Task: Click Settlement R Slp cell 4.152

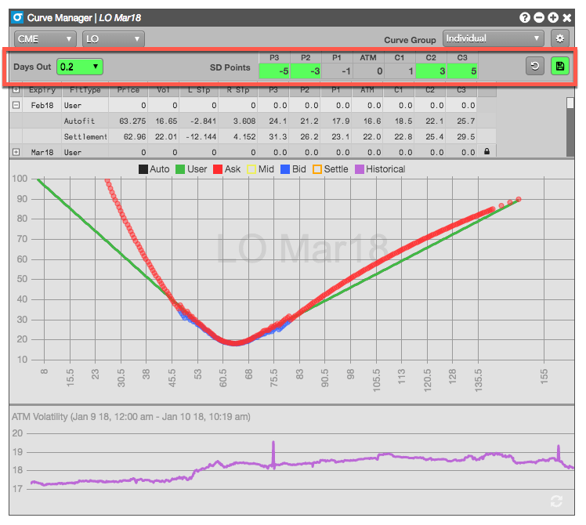Action: [x=238, y=136]
